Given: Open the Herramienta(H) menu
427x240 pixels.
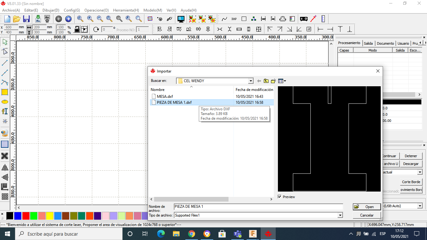Looking at the screenshot, I should click(126, 10).
